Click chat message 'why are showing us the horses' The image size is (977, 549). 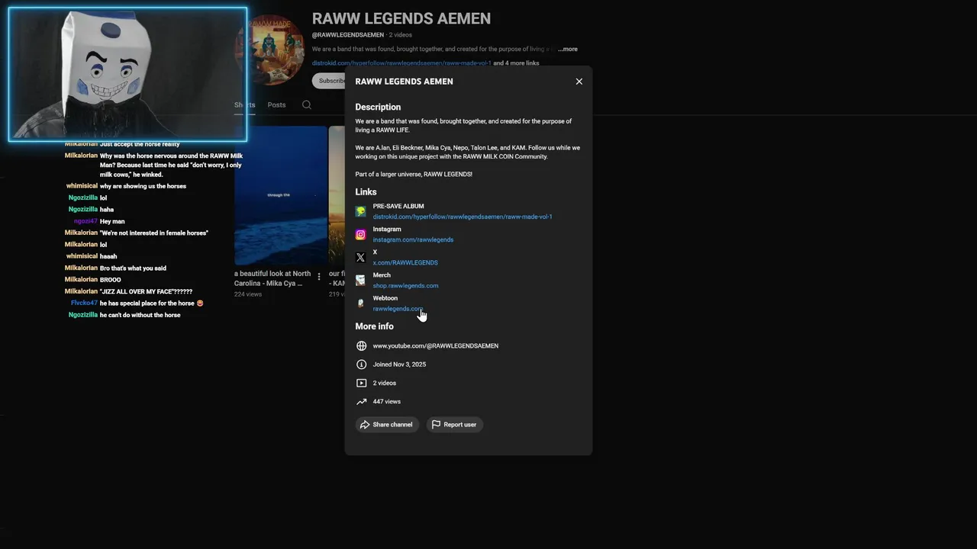point(143,186)
